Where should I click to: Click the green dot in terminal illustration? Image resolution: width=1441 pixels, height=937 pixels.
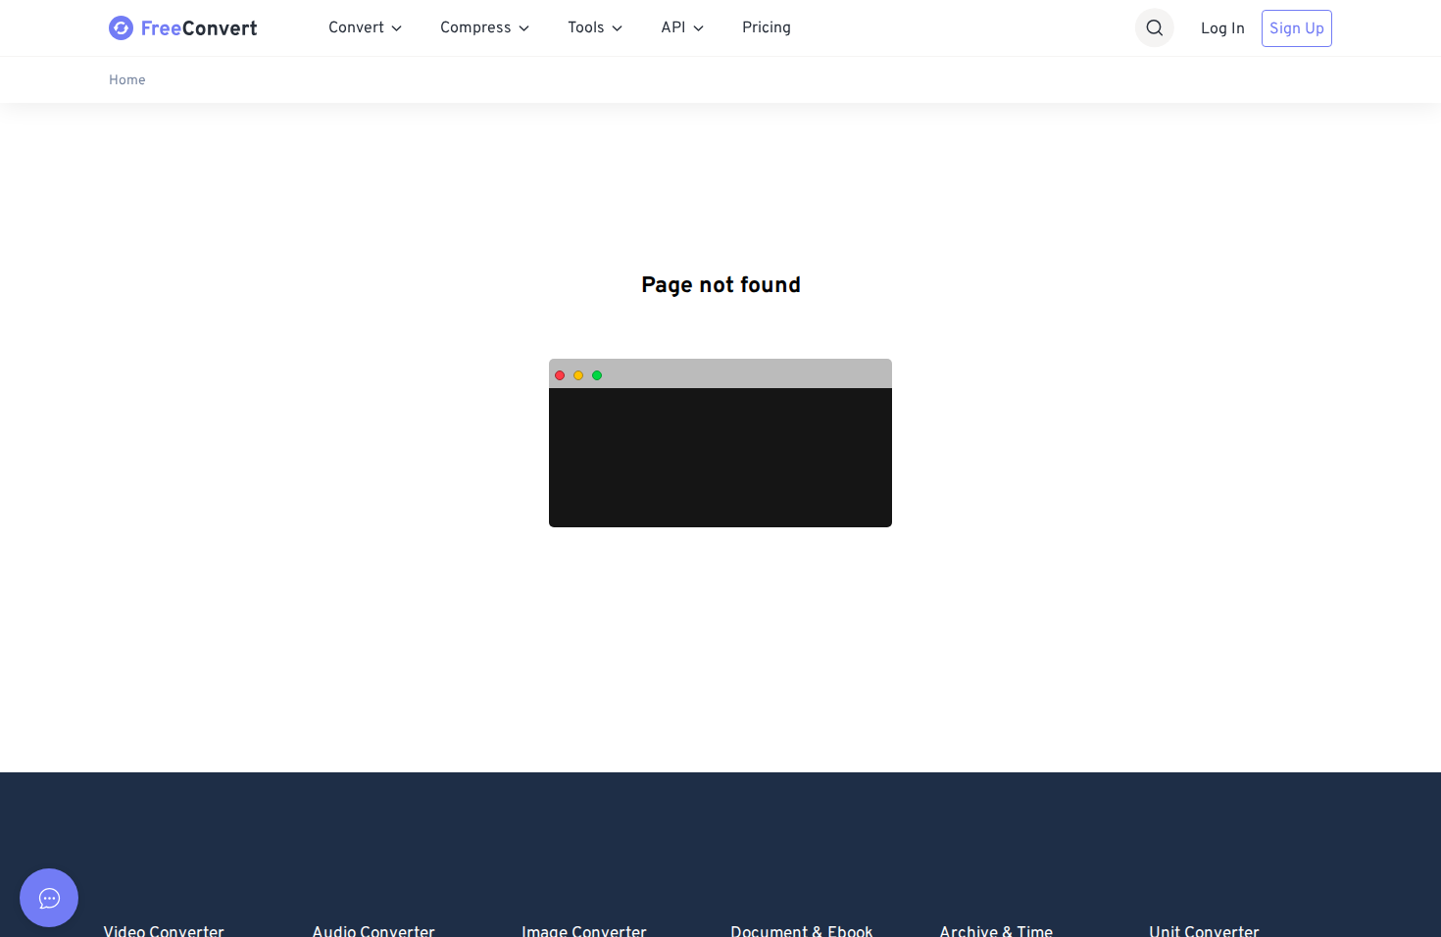click(597, 375)
